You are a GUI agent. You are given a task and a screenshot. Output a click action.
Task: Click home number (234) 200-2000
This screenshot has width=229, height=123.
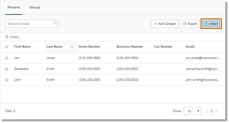point(89,80)
